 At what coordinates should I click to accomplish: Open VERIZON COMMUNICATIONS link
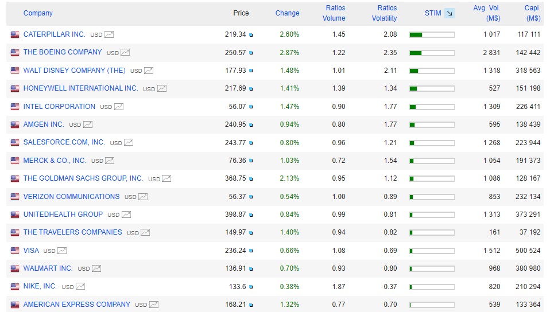(71, 196)
